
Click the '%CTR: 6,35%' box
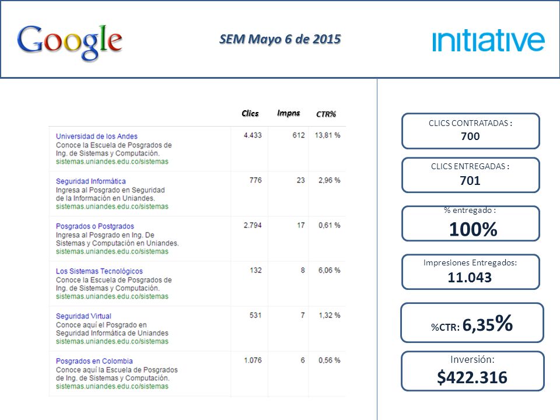click(472, 323)
